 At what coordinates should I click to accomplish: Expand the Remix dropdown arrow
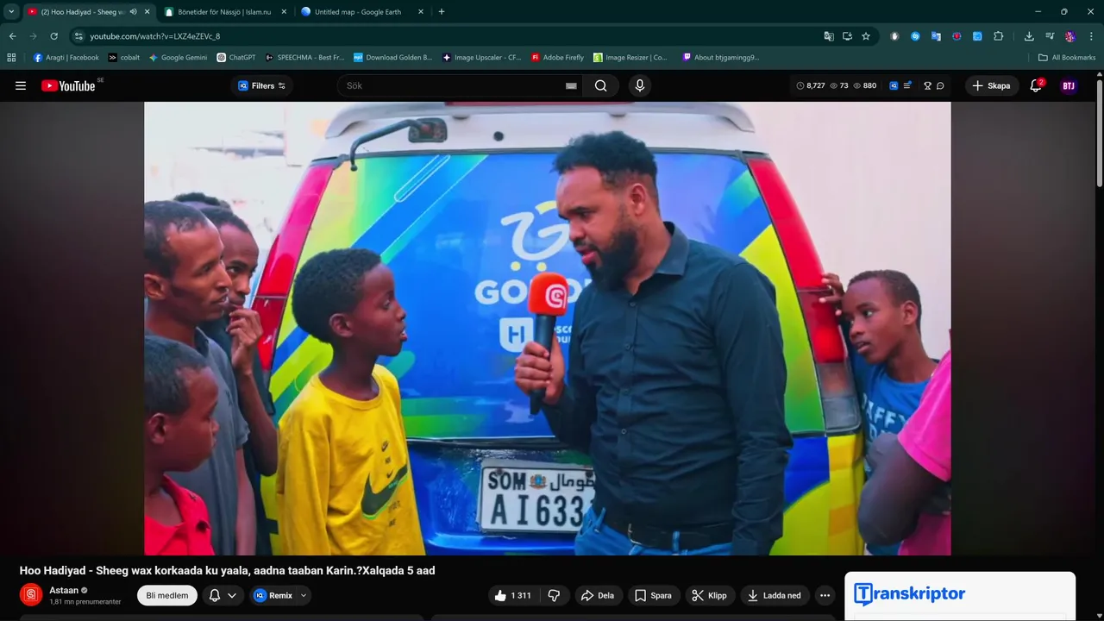pos(304,595)
